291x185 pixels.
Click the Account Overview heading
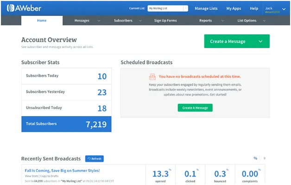point(49,40)
